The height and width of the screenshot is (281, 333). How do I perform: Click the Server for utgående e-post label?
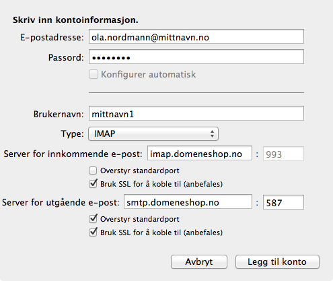point(61,203)
